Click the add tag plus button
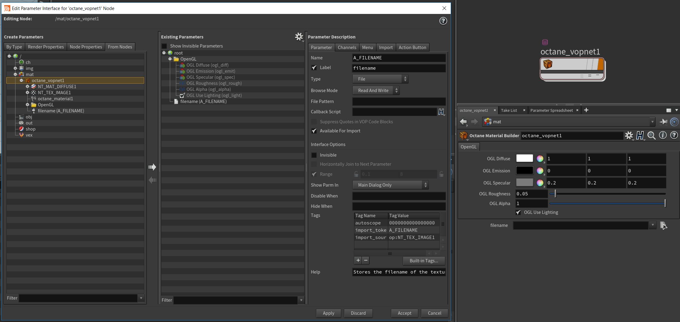The image size is (680, 322). click(x=358, y=261)
